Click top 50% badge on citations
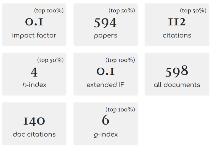Screen dimensions: 212x147 click(x=193, y=10)
